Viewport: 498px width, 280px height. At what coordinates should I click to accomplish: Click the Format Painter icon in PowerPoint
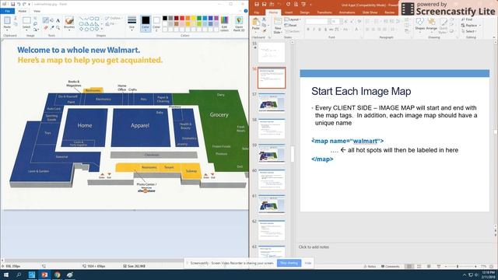pos(264,31)
